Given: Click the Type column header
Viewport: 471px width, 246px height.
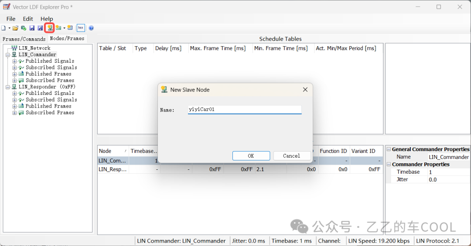Looking at the screenshot, I should coord(143,48).
